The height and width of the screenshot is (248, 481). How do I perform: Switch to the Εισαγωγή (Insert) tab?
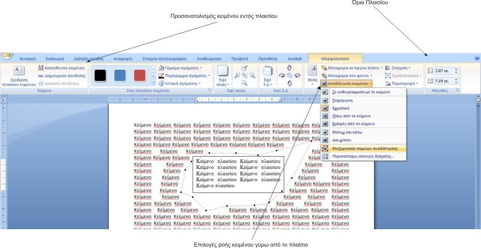click(55, 58)
